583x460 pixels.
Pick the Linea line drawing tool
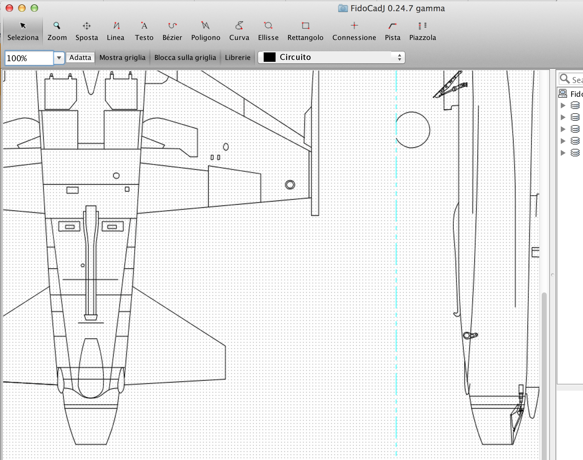(116, 31)
